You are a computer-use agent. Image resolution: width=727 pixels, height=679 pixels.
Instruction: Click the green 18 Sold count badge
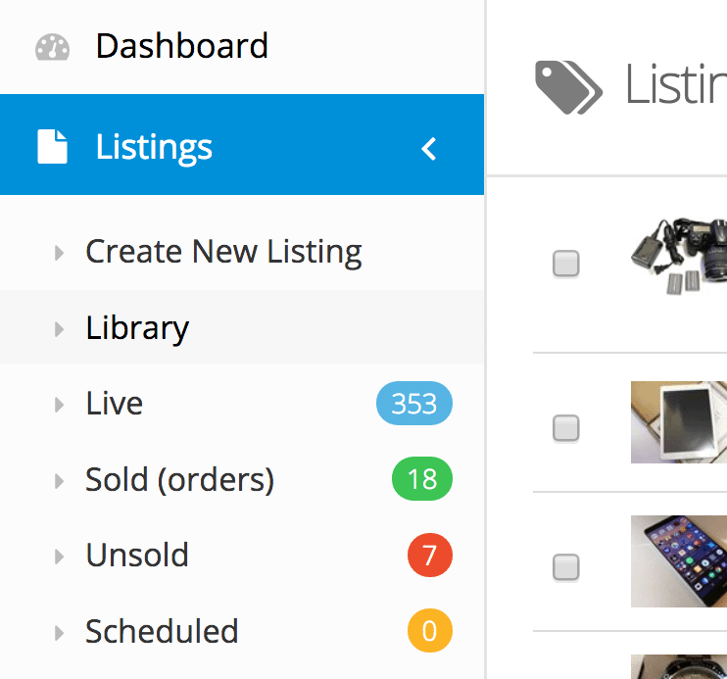421,479
